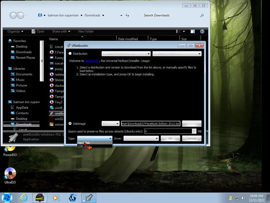Click the Explorer back button
Image resolution: width=270 pixels, height=203 pixels.
(13, 15)
